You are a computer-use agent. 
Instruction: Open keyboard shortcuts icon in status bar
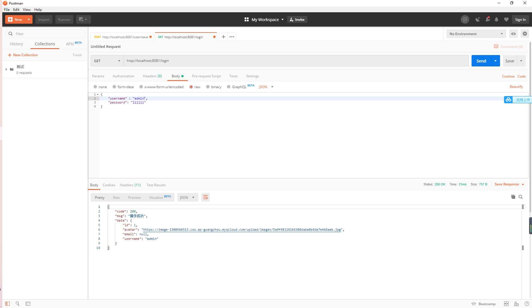(516, 304)
